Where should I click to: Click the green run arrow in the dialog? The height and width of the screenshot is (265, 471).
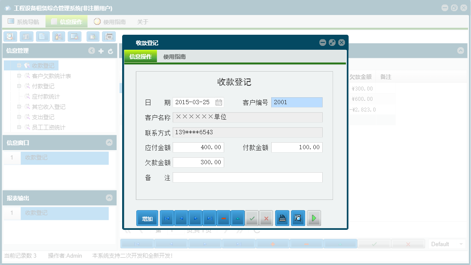click(x=314, y=218)
